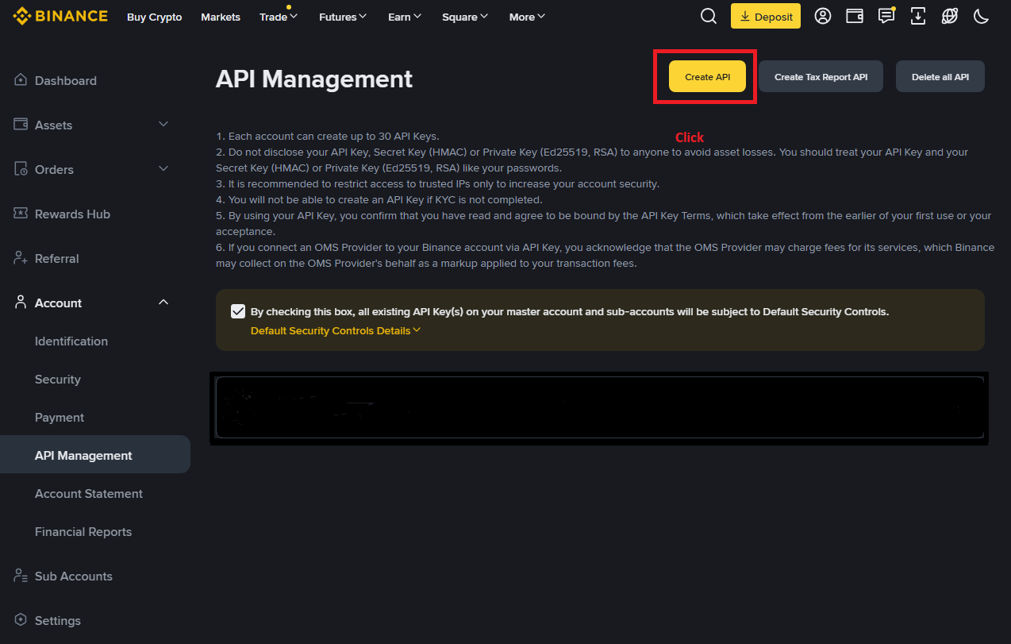The image size is (1011, 644).
Task: Click the Orders sidebar icon
Action: (21, 169)
